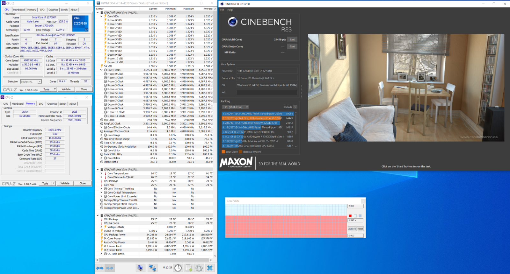Click the blue X close-sensors icon in HWiNFO
Image resolution: width=510 pixels, height=274 pixels.
point(210,268)
